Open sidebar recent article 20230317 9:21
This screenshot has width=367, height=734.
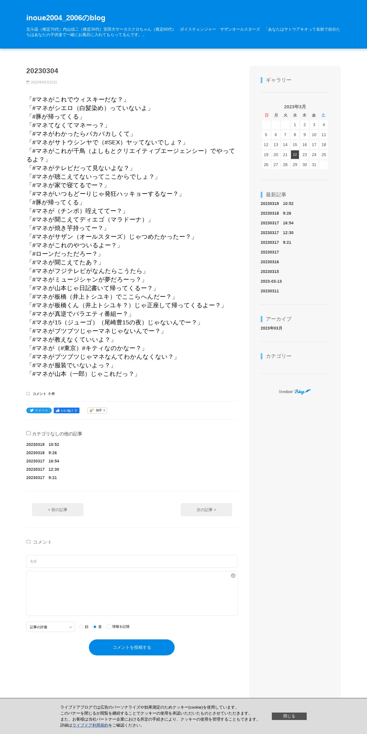pyautogui.click(x=276, y=242)
